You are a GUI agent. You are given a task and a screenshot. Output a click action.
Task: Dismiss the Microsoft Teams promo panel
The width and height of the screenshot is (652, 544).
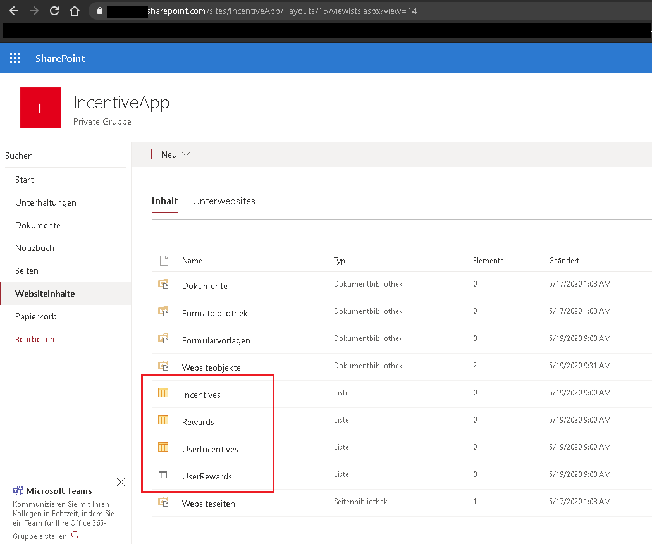coord(121,482)
